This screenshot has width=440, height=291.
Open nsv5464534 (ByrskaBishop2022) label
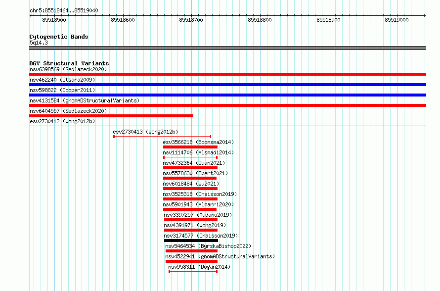click(x=208, y=246)
